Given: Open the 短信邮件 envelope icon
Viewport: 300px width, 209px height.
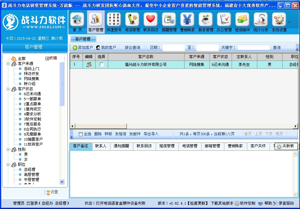Looking at the screenshot, I should point(243,19).
